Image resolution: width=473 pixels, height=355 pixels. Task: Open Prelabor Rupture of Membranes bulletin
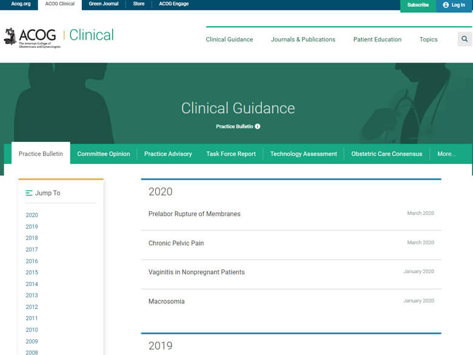point(194,214)
